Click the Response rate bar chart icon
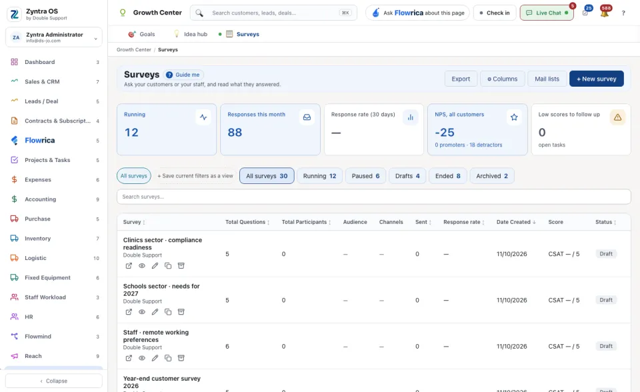 click(410, 117)
